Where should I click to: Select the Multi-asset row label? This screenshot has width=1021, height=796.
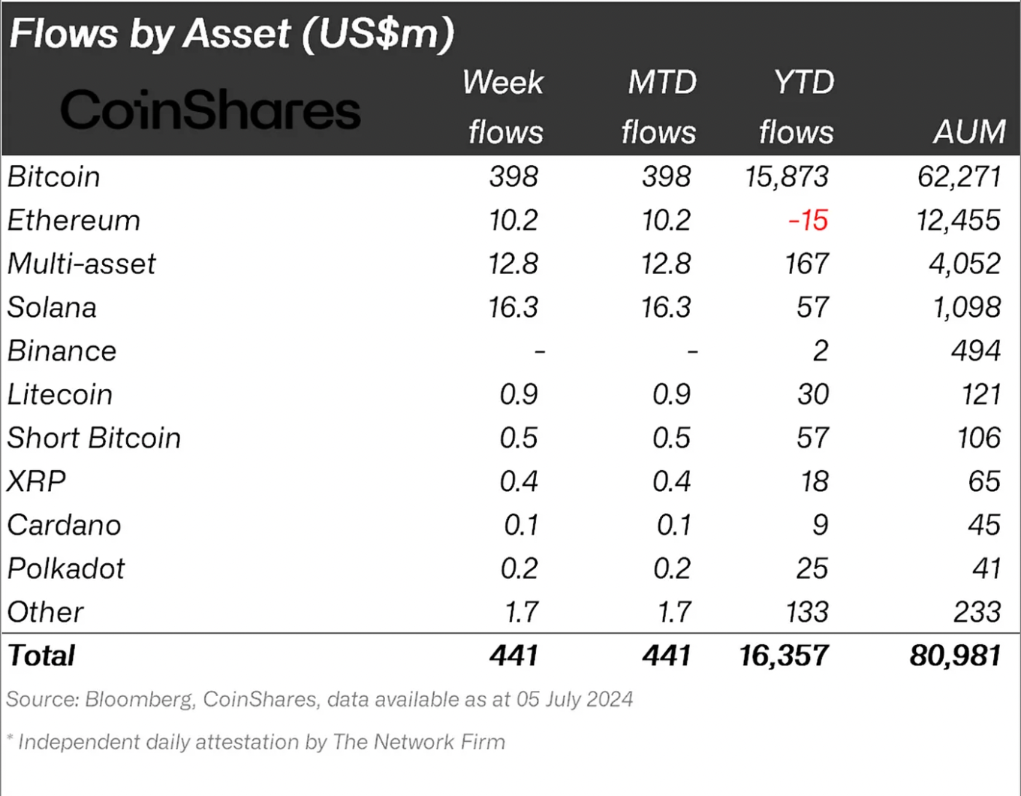[x=82, y=264]
